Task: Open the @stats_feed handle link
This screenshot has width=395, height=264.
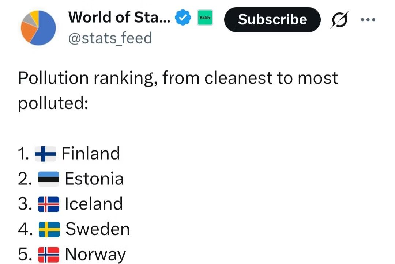Action: coord(110,38)
